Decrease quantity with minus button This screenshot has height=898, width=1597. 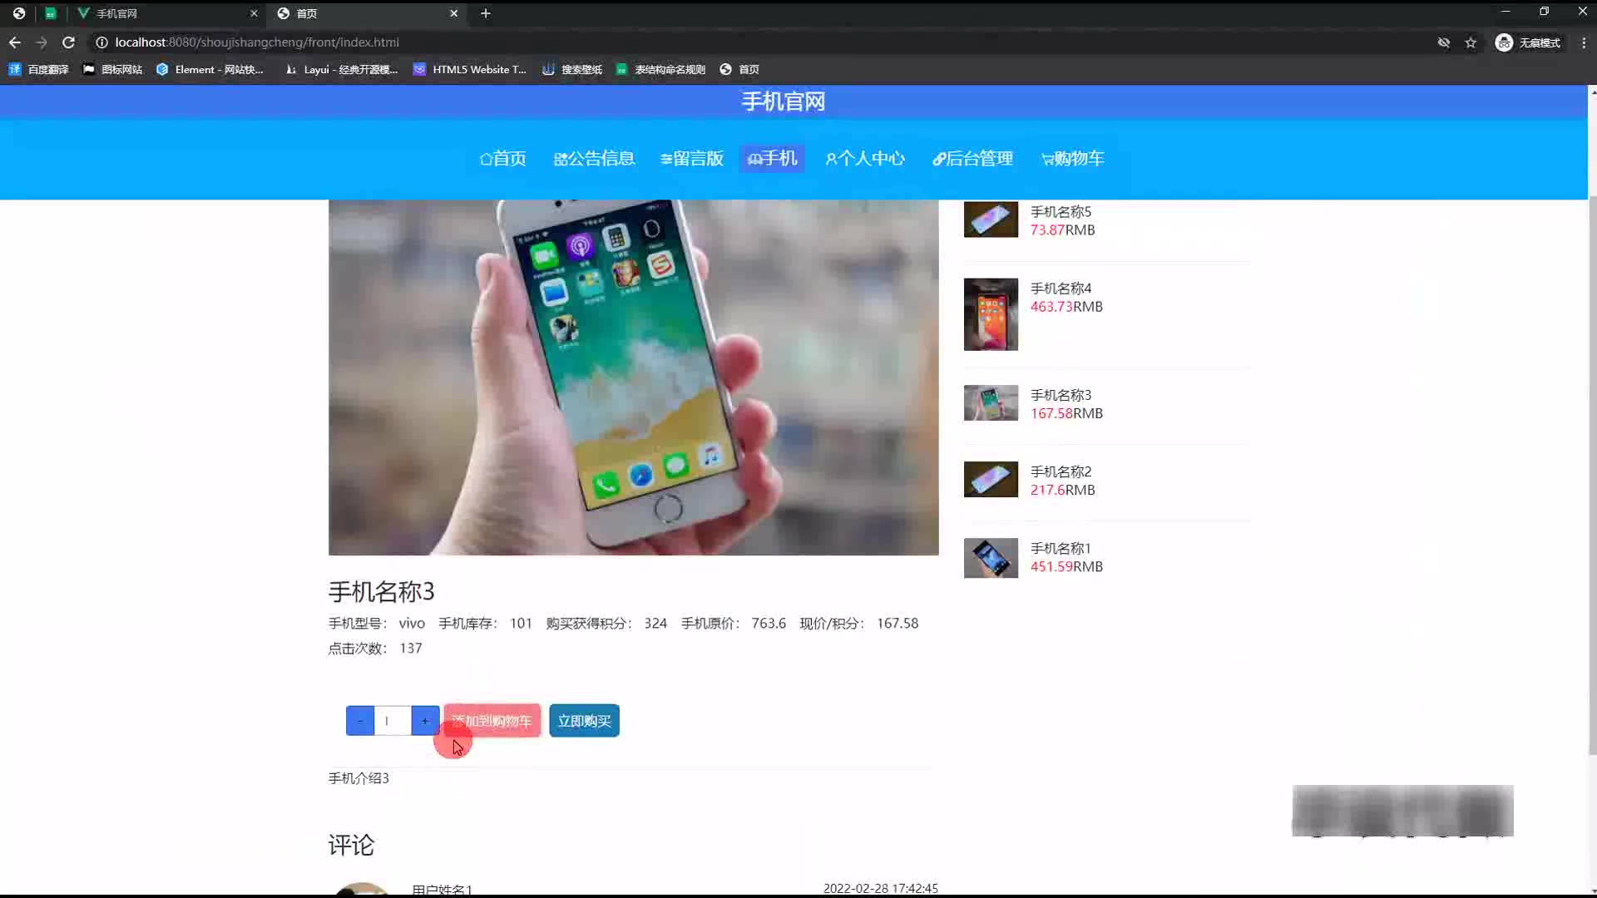tap(360, 721)
